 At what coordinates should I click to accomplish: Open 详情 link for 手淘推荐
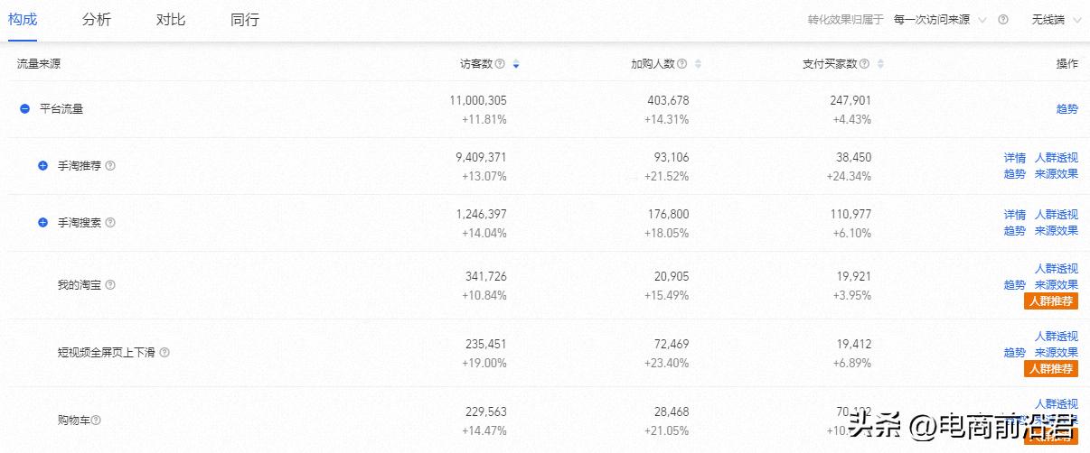click(x=1014, y=158)
